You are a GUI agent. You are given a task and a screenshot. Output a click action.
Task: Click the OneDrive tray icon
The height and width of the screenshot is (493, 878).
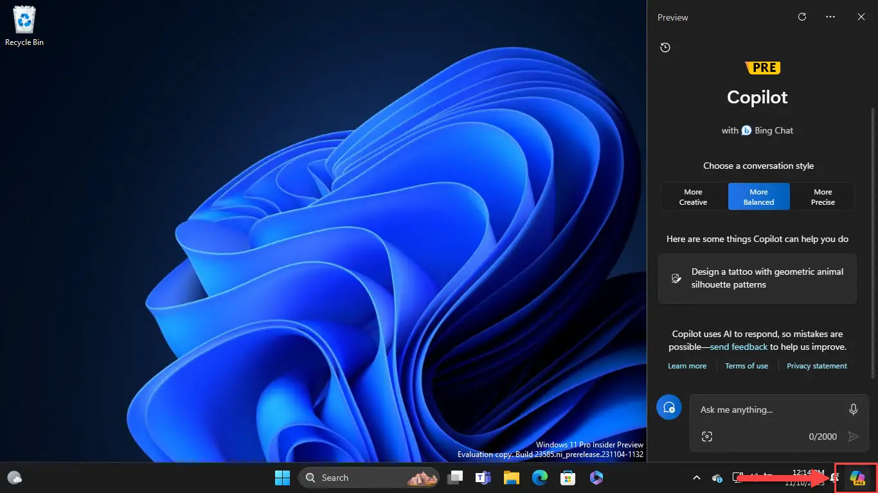[x=717, y=478]
